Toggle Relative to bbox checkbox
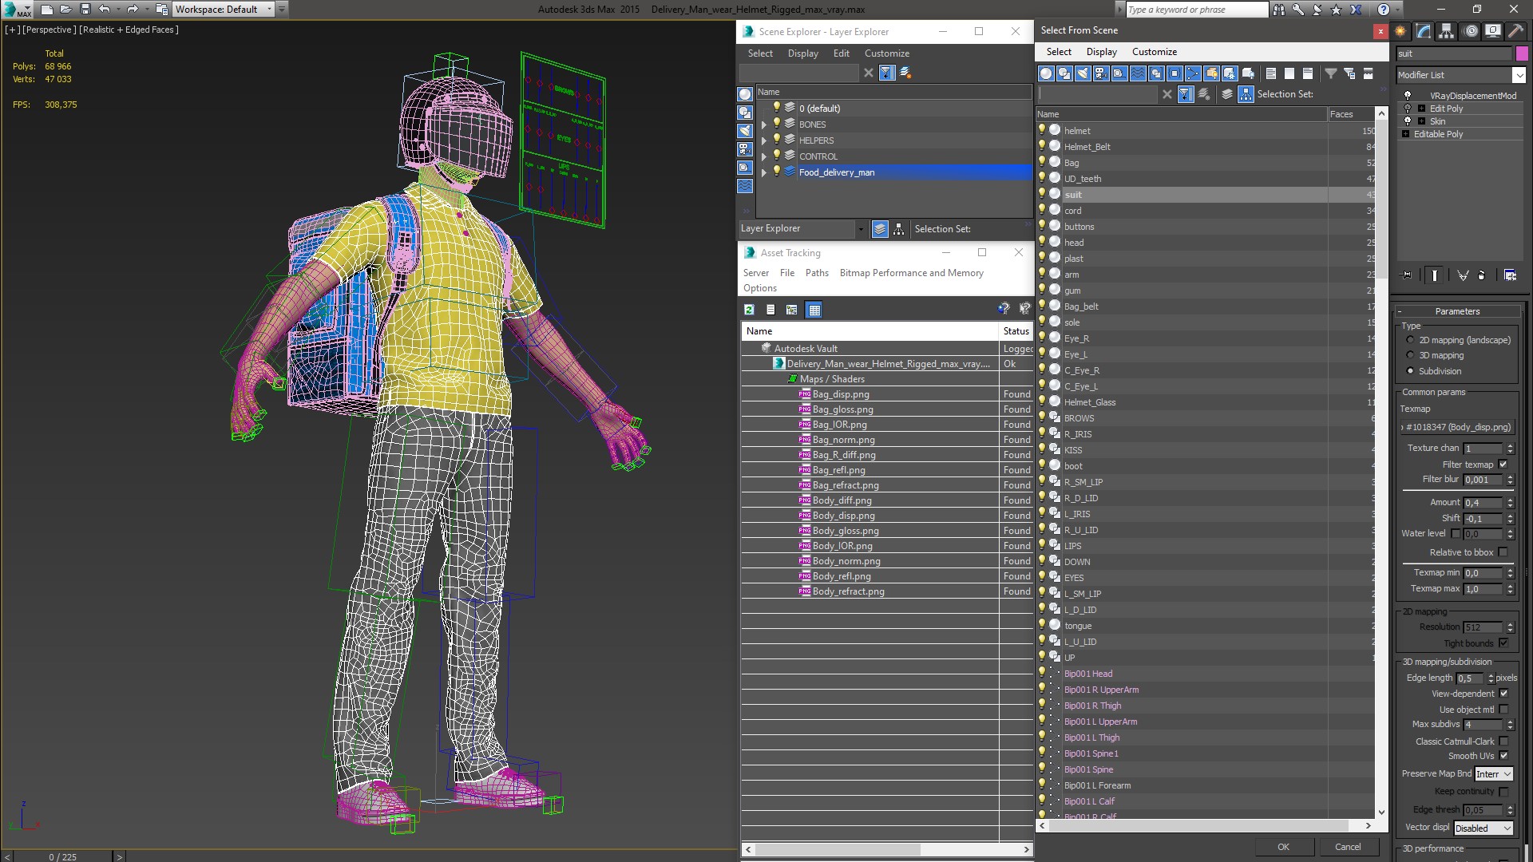 1503,552
